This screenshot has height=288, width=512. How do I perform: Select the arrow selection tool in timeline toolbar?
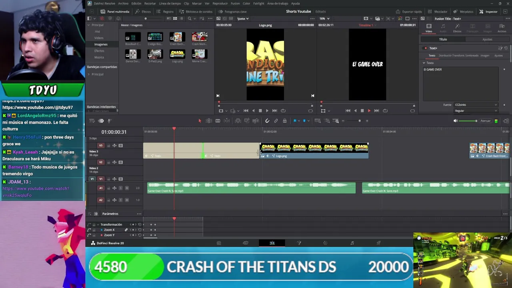(x=200, y=121)
